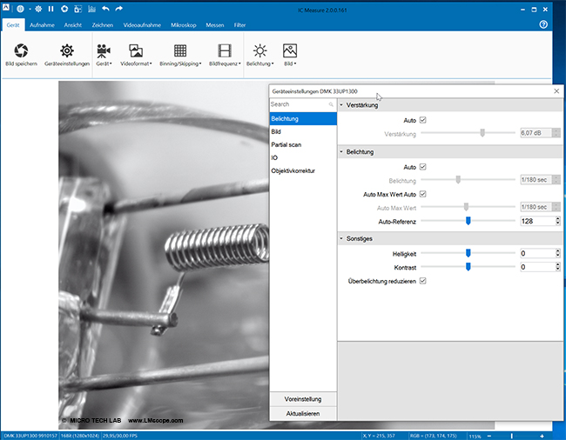Toggle the Auto Max Wert Auto checkbox
Screen dimensions: 566x440
click(x=423, y=194)
